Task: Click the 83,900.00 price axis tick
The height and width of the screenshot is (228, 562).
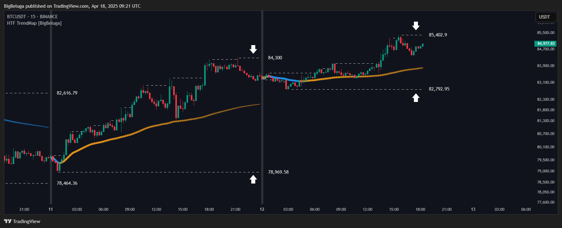Action: point(546,66)
